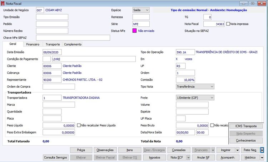268x162 pixels.
Task: Click the blue arrow icon next to Frete Neg.
Action: 262,150
